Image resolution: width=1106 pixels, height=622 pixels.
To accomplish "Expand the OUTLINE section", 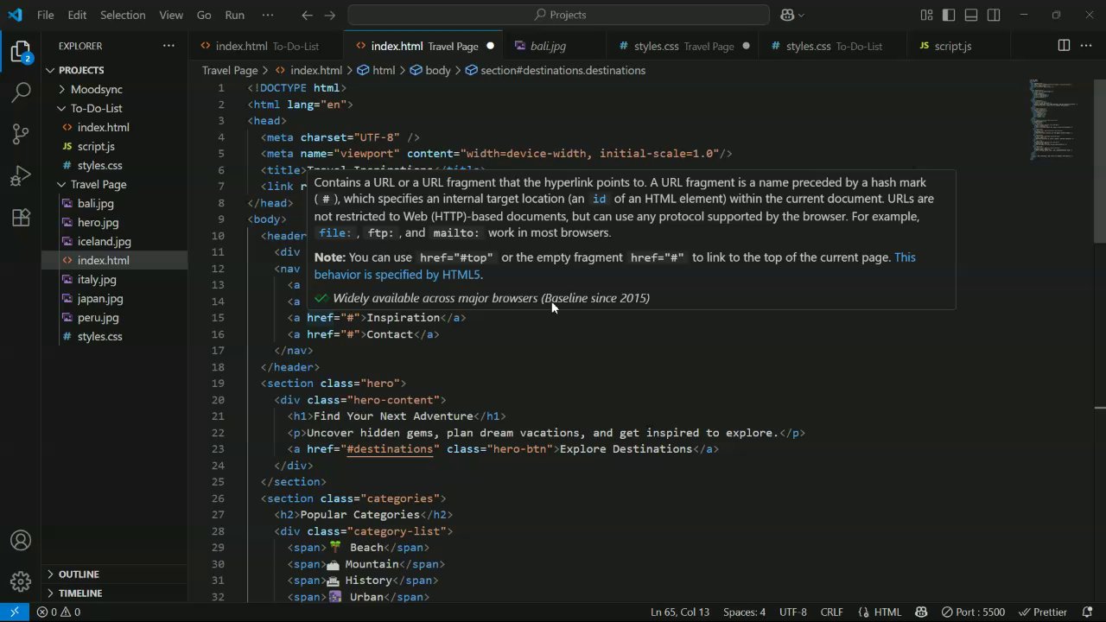I will click(x=78, y=574).
